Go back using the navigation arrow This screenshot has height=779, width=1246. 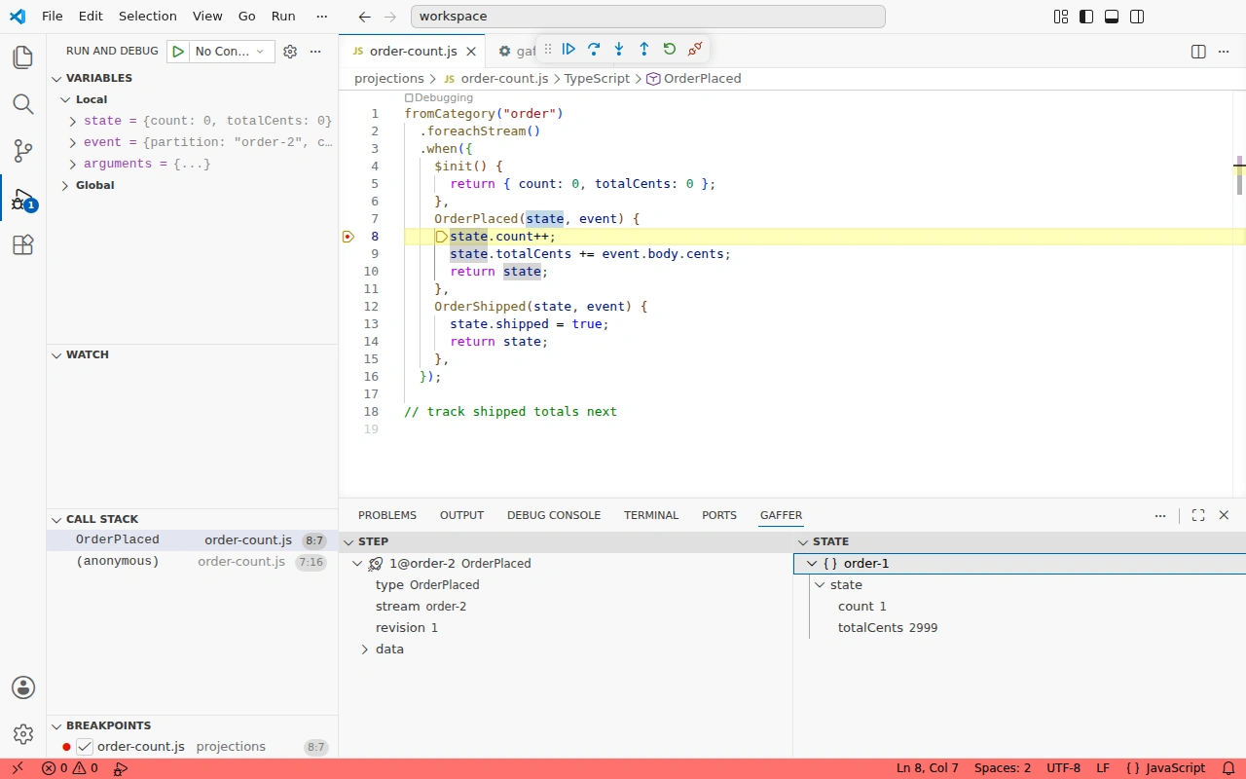click(365, 17)
